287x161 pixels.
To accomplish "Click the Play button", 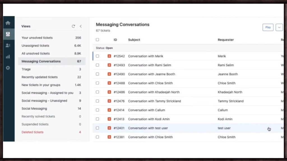I will [268, 27].
